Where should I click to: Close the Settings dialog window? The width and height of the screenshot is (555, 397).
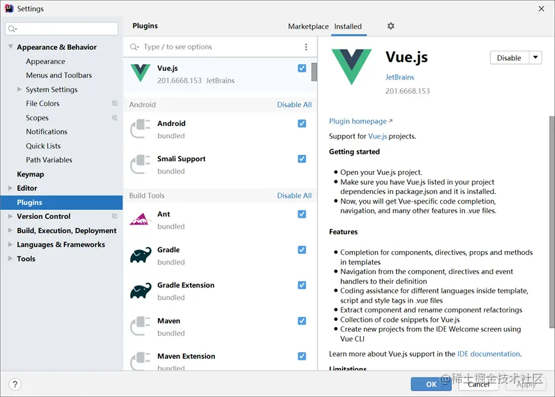pyautogui.click(x=541, y=8)
